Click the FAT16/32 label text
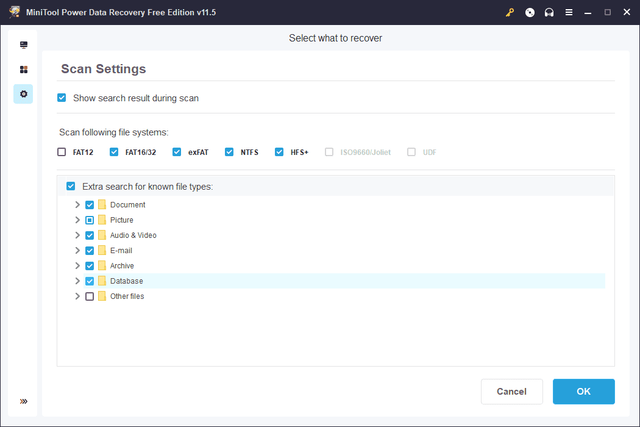640x427 pixels. 141,152
